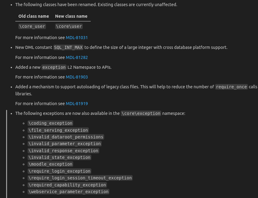Click \coding_exception list entry
The image size is (258, 198).
click(50, 123)
